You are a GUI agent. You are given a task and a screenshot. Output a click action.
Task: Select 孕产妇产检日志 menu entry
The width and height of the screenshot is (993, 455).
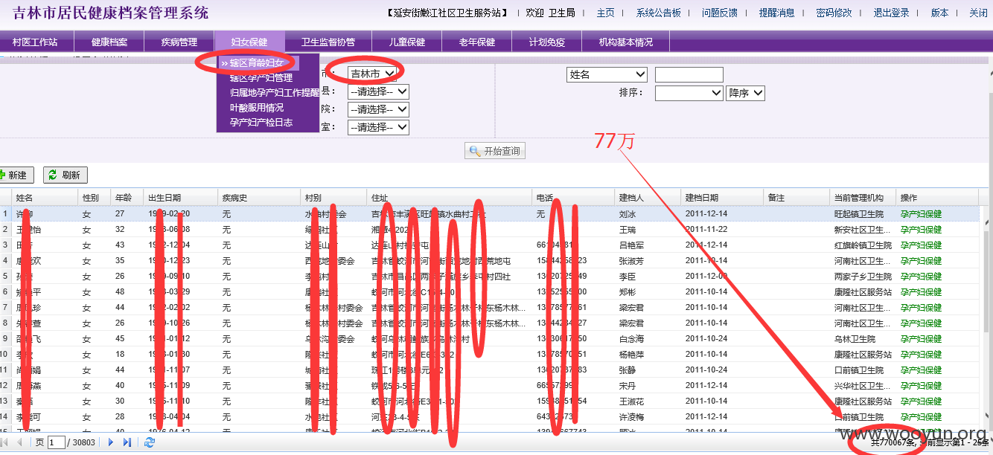(261, 123)
